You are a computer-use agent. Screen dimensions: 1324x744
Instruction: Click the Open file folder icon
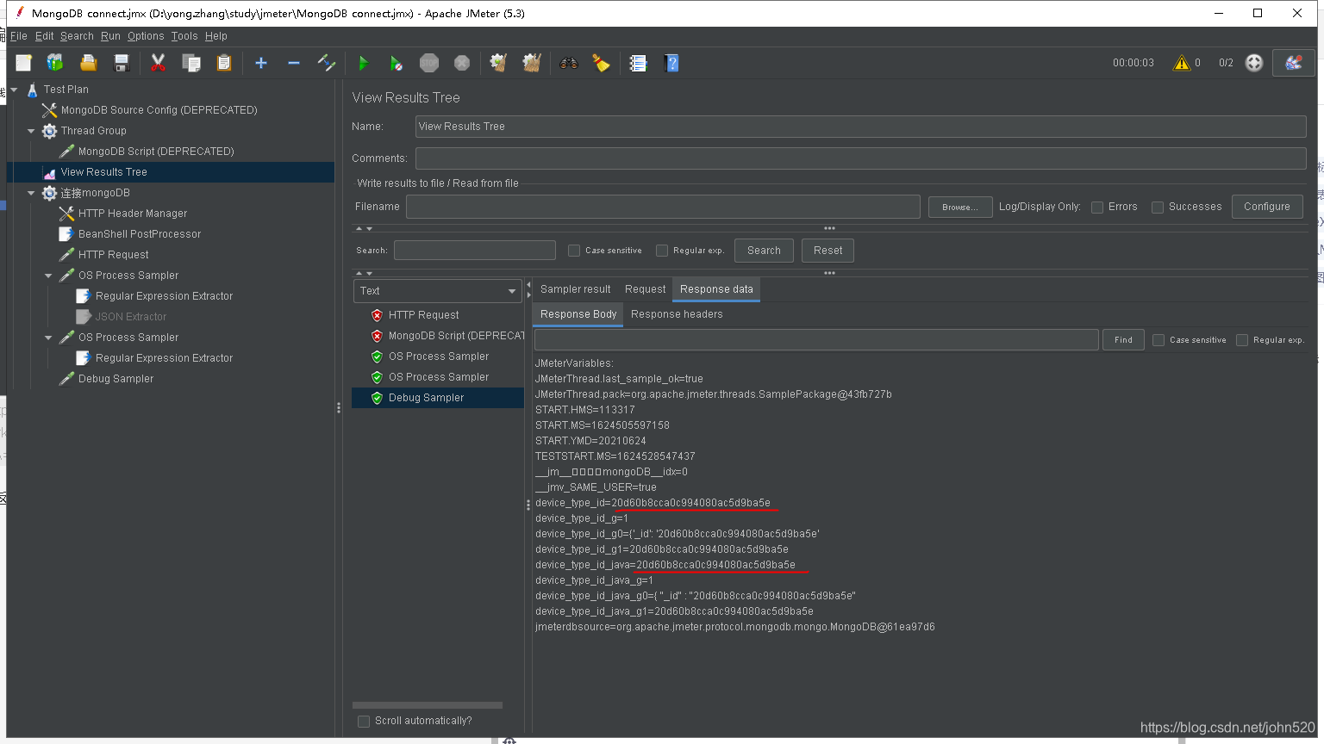click(88, 63)
